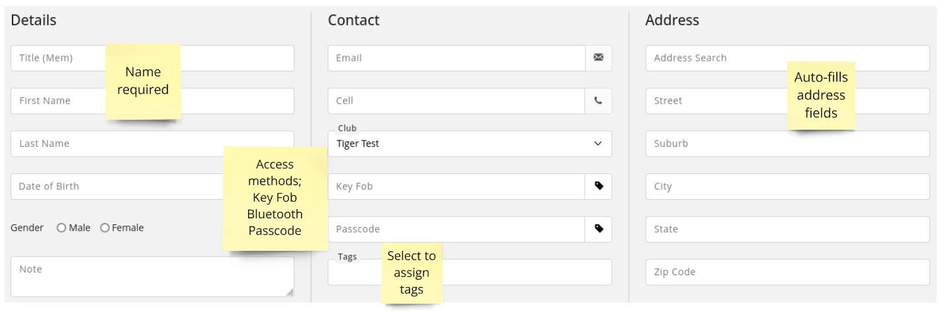Open the Club dropdown showing Tiger Test
Screen dimensions: 940x311
pos(470,144)
